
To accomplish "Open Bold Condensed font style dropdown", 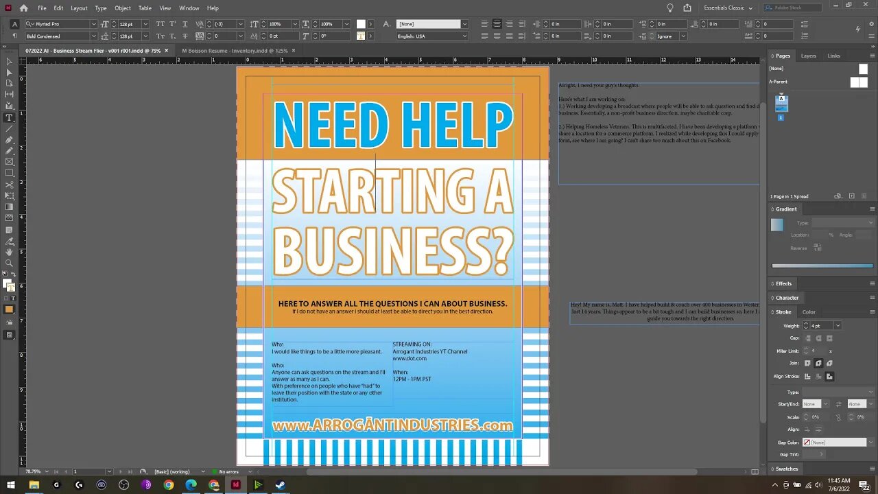I will (94, 36).
